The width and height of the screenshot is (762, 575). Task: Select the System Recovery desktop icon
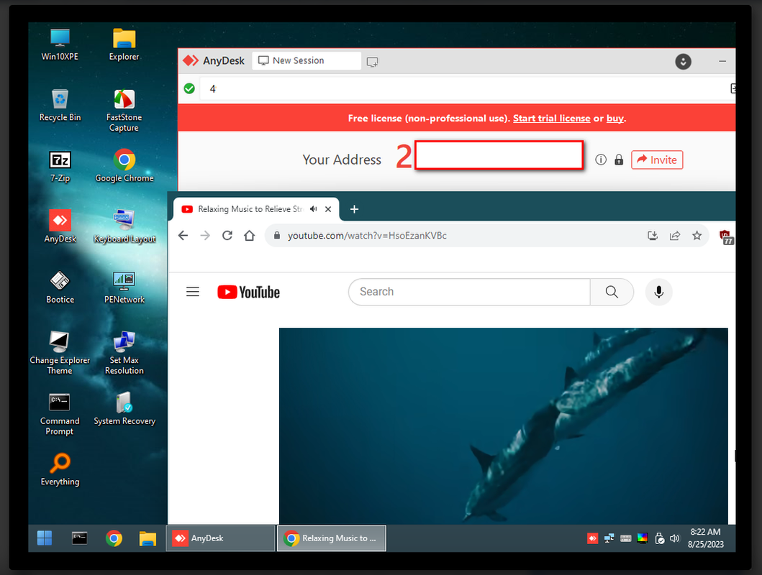tap(124, 408)
